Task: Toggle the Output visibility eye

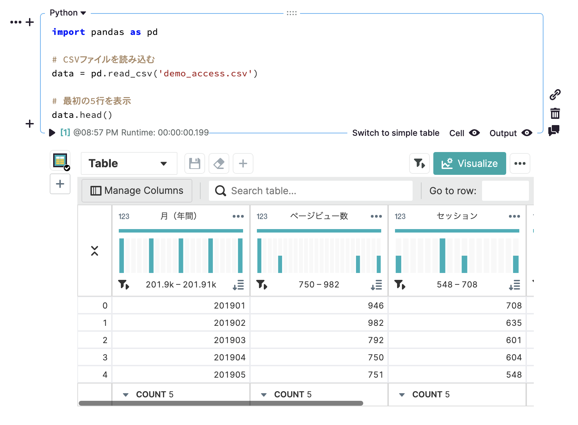Action: (x=527, y=133)
